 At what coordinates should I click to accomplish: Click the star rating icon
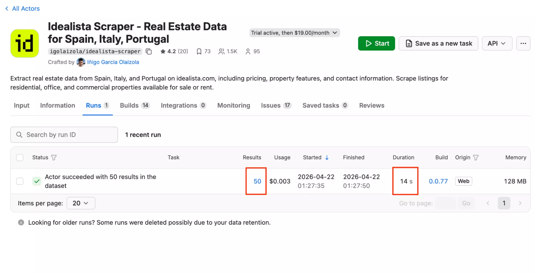[x=163, y=52]
